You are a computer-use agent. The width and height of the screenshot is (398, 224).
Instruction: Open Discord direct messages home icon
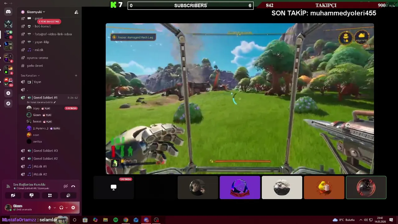click(8, 12)
